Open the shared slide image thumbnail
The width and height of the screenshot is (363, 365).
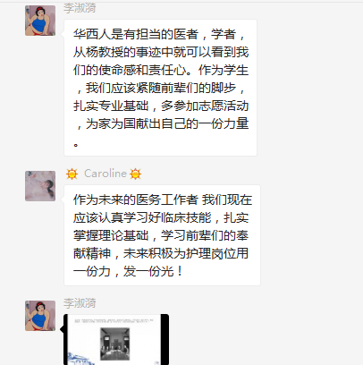pos(116,339)
